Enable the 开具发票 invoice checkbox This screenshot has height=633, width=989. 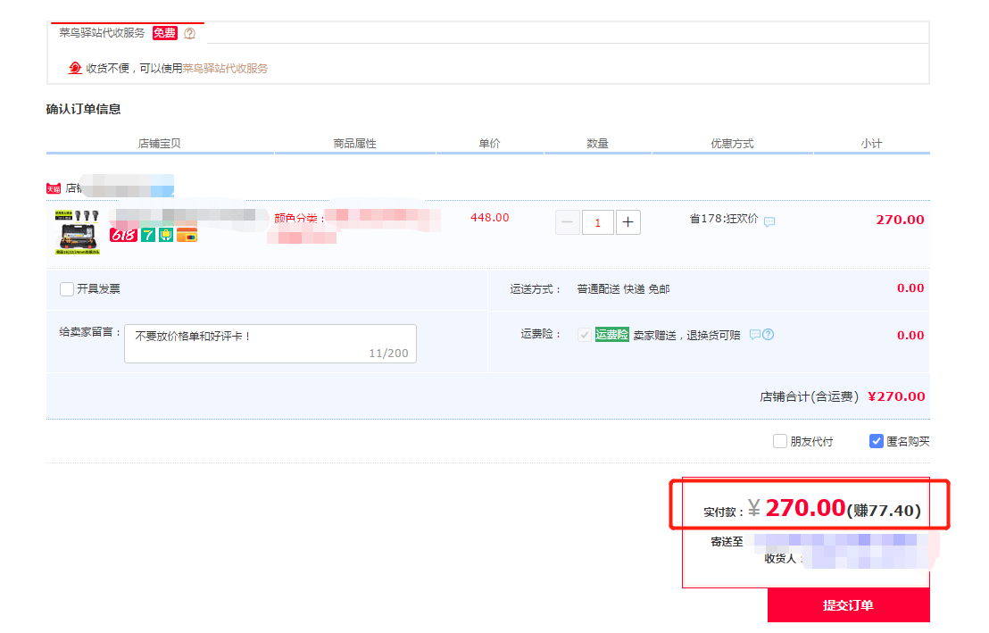pos(67,289)
